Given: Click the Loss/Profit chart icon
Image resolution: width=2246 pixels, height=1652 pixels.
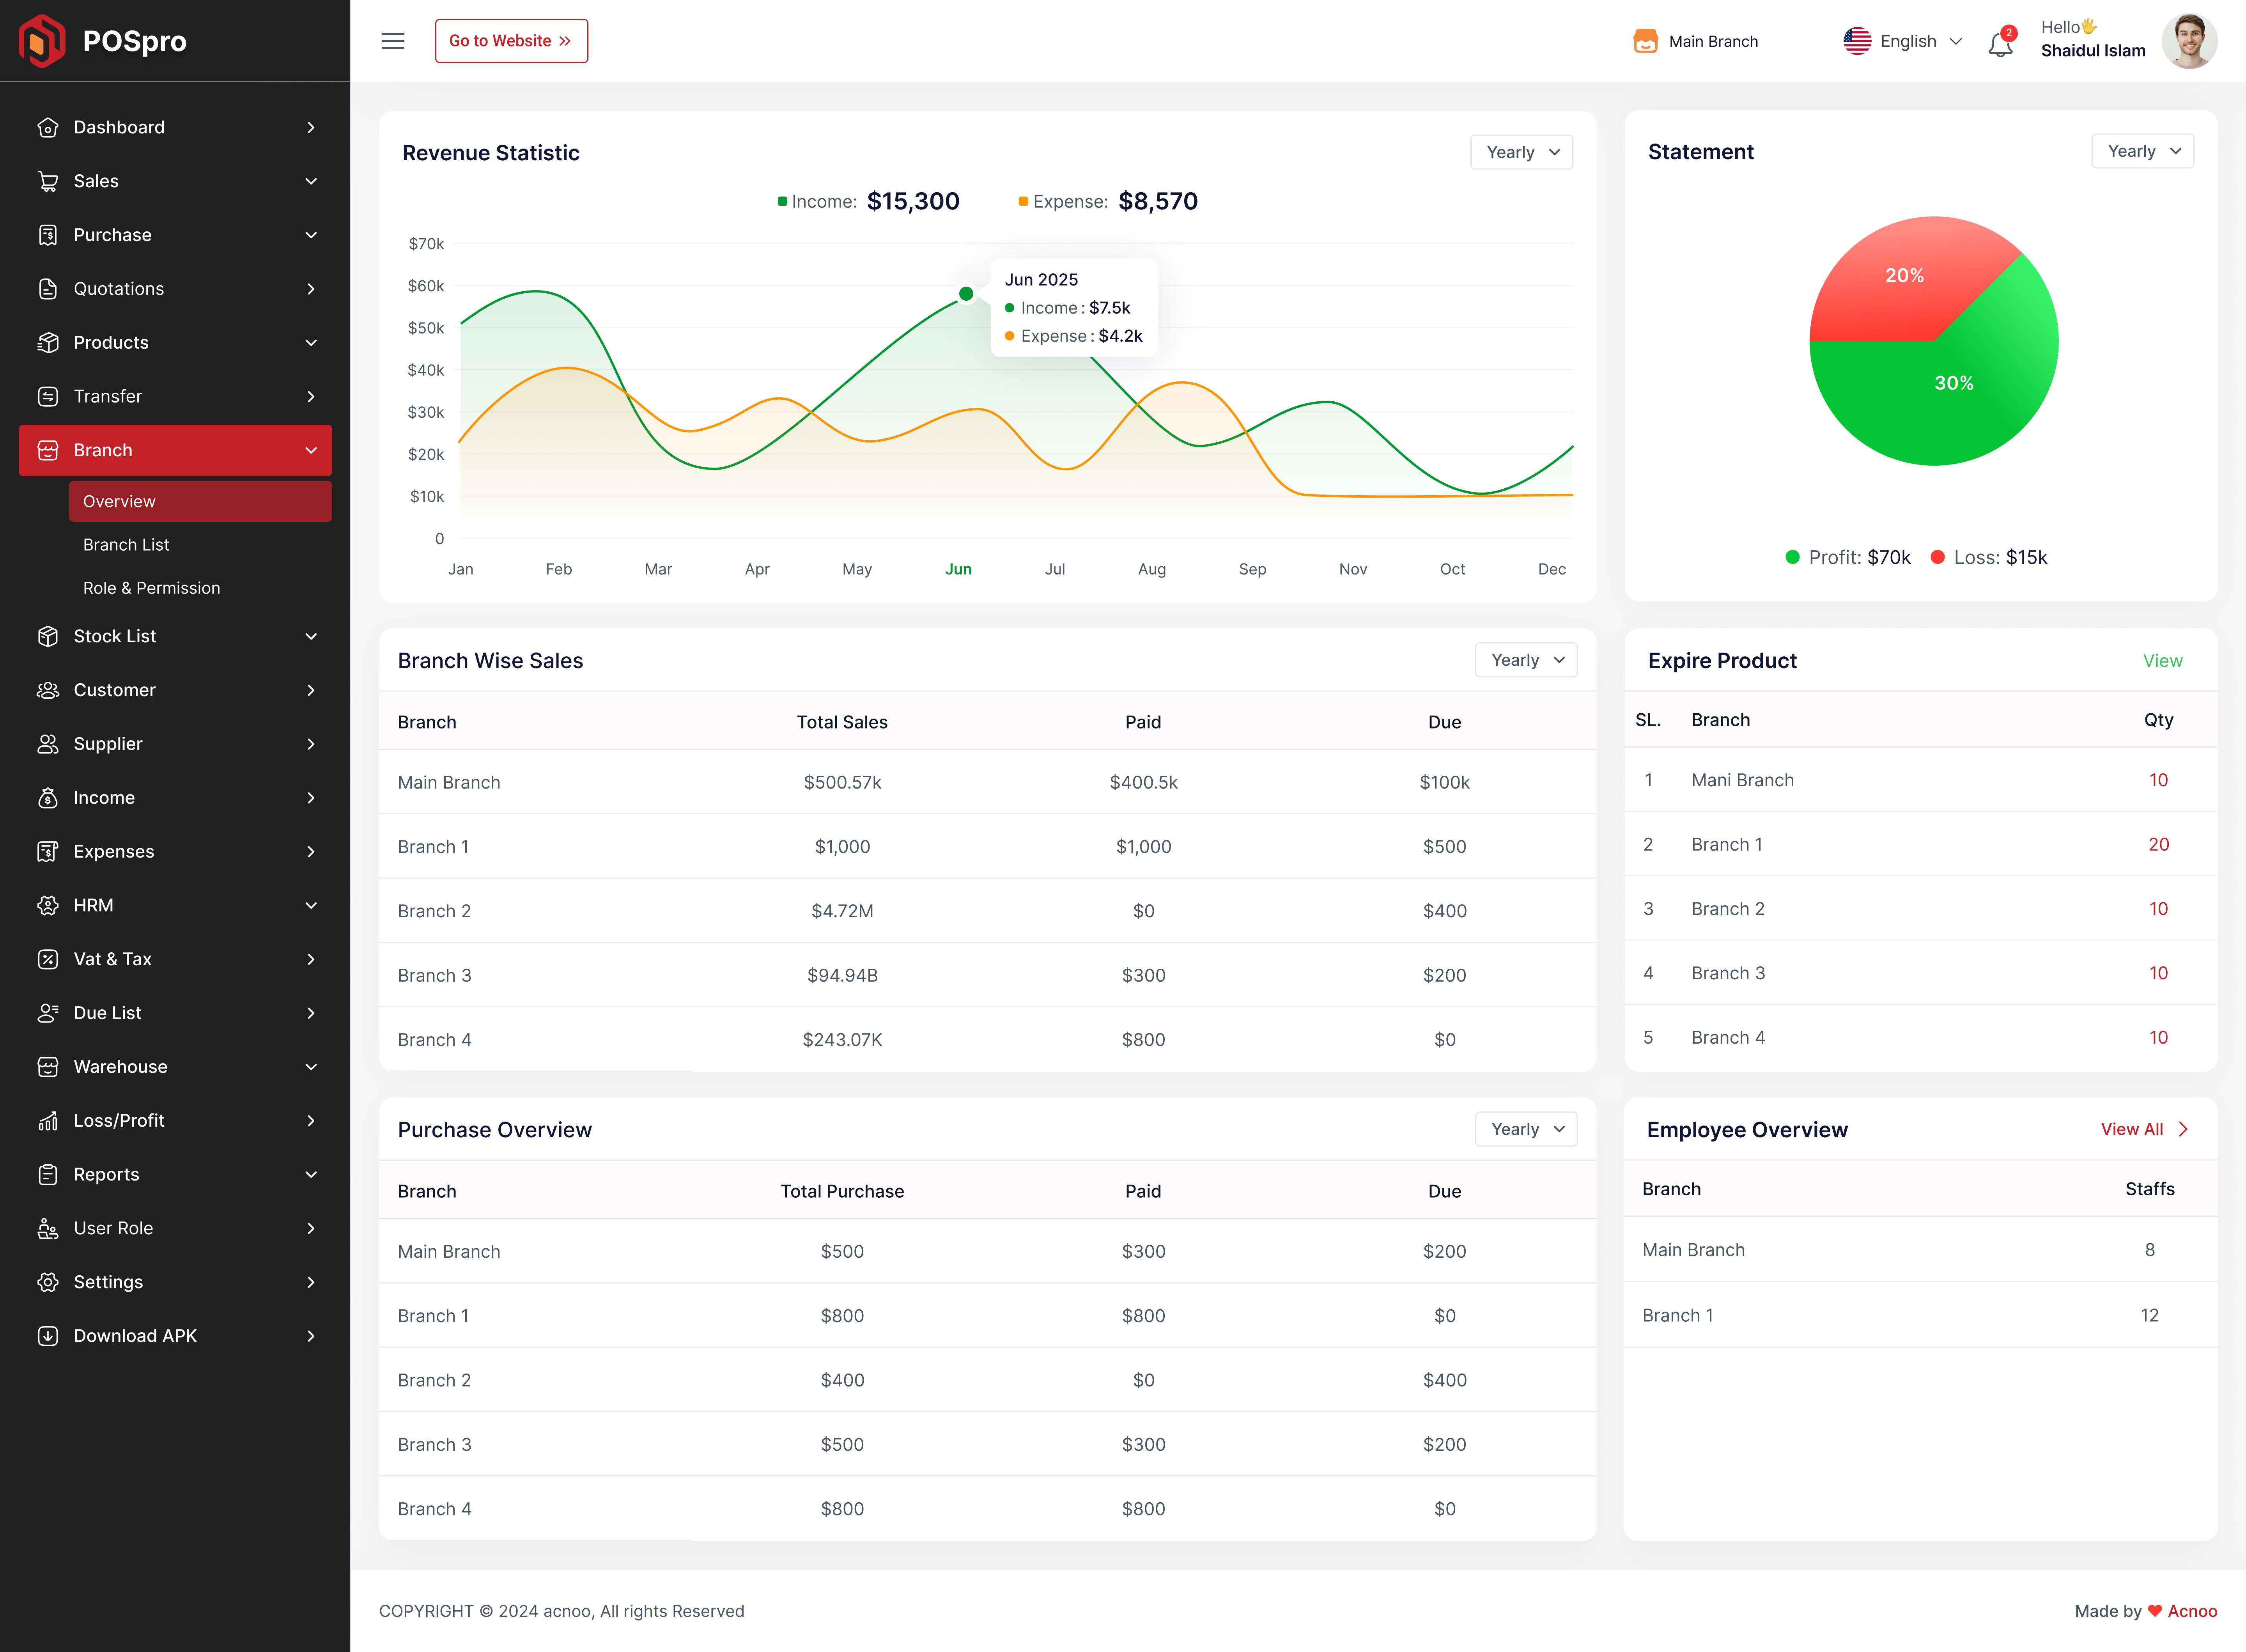Looking at the screenshot, I should [x=48, y=1121].
